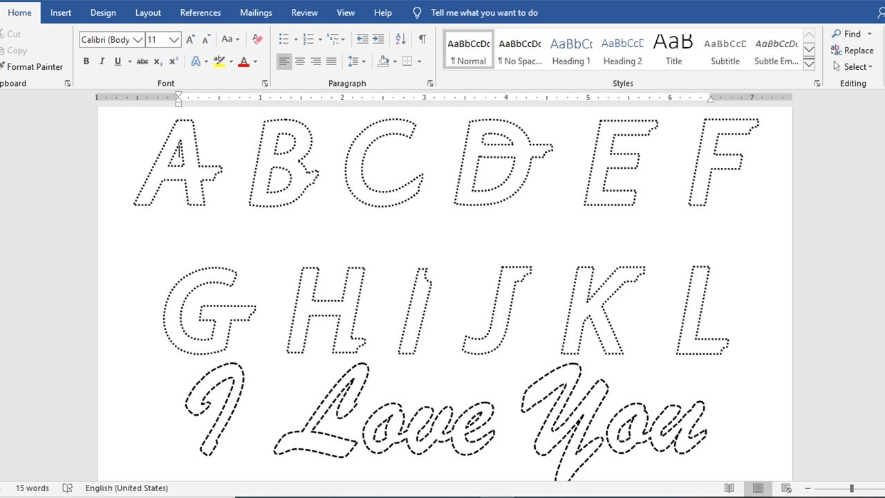Screen dimensions: 885x498
Task: Switch to the Layout tab
Action: click(x=148, y=12)
